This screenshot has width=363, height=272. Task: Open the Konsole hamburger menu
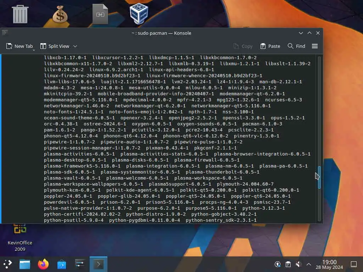click(315, 46)
